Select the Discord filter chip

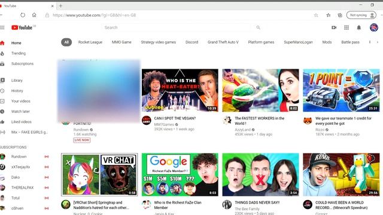pos(191,42)
